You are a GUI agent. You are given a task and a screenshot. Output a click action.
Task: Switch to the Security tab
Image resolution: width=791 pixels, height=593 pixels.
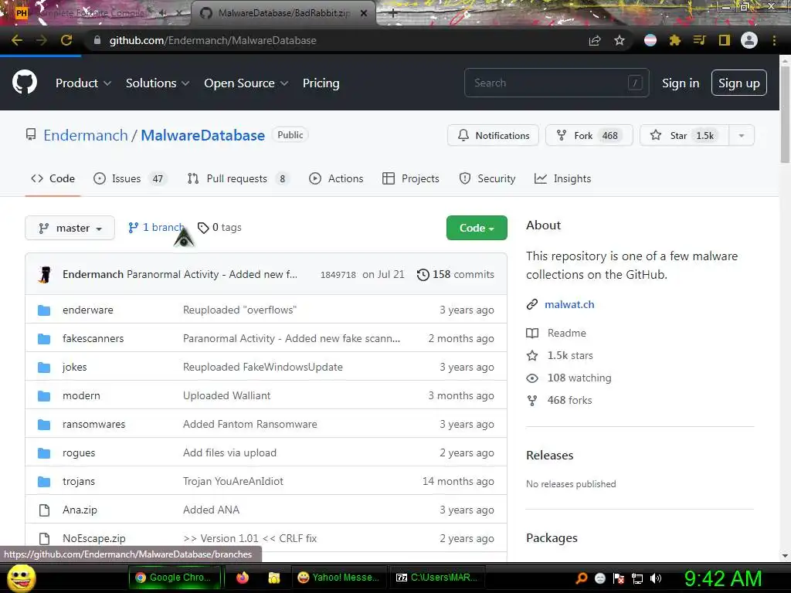[x=487, y=178]
